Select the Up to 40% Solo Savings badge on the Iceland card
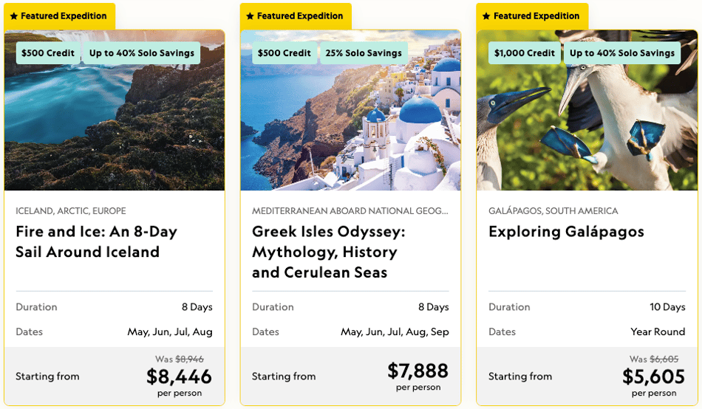Viewport: 702px width, 409px height. (x=141, y=53)
